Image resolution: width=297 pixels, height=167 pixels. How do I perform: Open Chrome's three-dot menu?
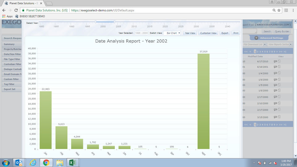pos(293,10)
